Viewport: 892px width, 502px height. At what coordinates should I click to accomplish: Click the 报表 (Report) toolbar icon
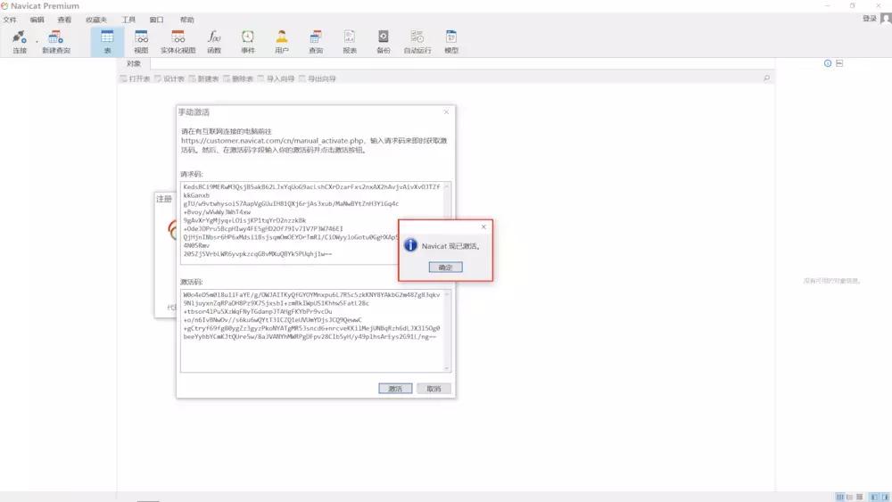click(x=350, y=42)
